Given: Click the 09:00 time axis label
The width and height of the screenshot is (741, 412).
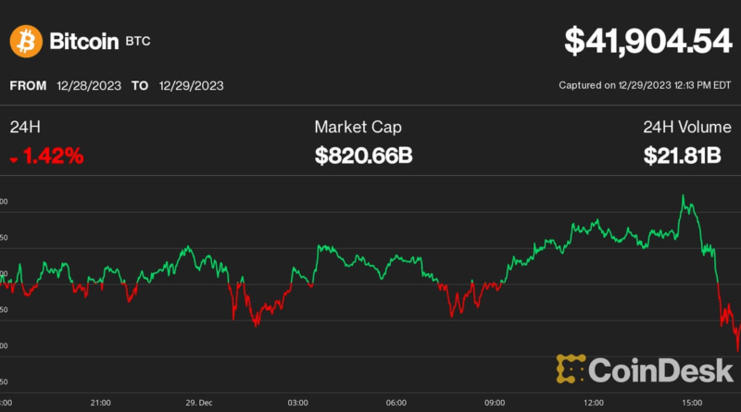Looking at the screenshot, I should (x=495, y=403).
